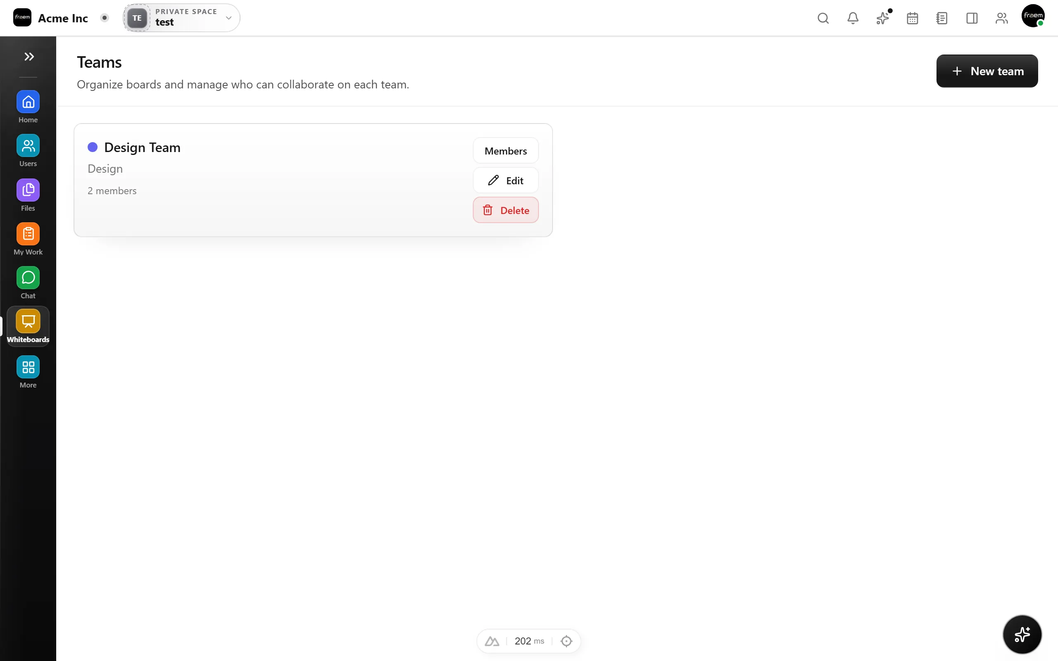Open More apps in sidebar
This screenshot has width=1058, height=661.
28,372
